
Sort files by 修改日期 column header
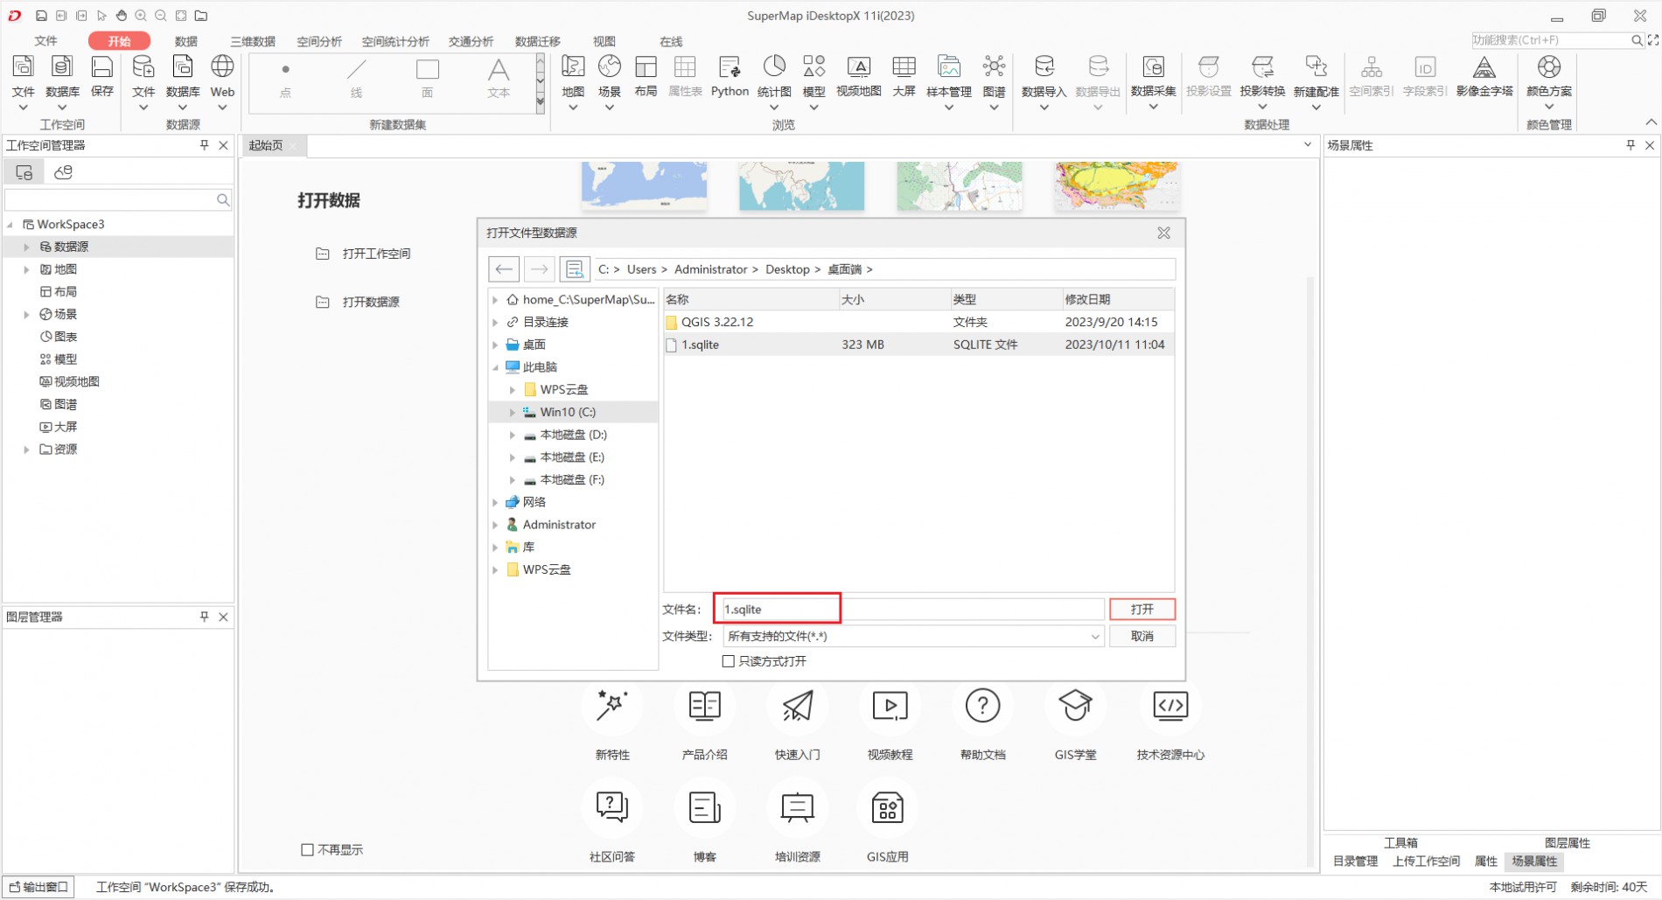pos(1117,299)
